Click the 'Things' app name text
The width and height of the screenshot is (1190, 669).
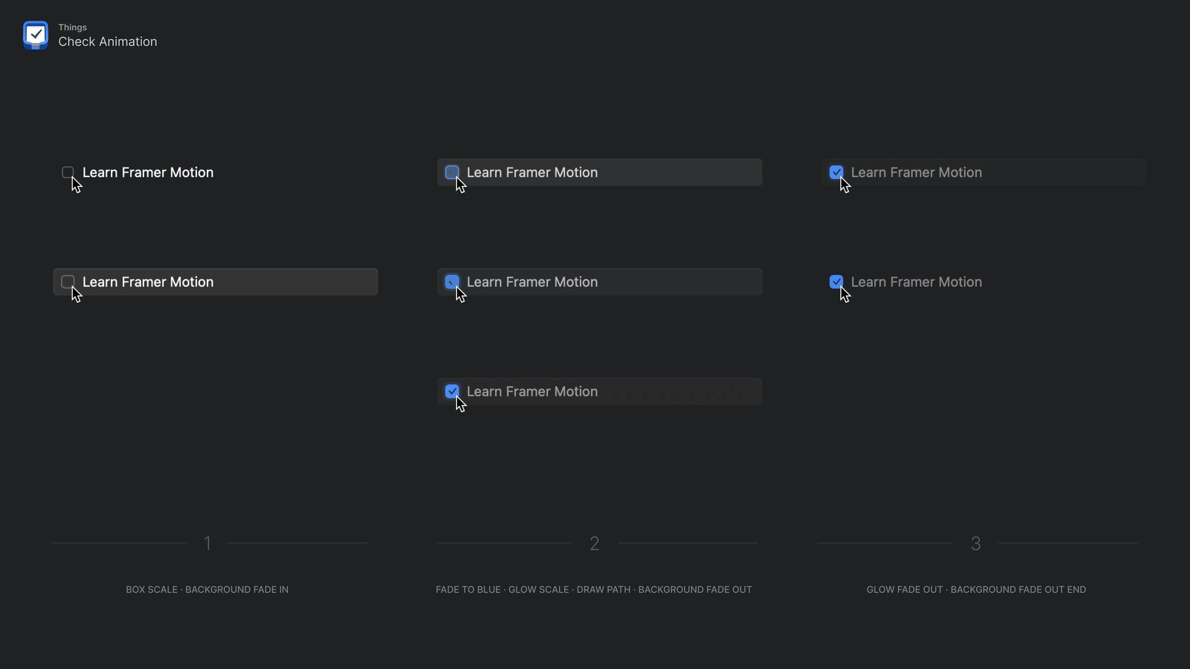(72, 27)
